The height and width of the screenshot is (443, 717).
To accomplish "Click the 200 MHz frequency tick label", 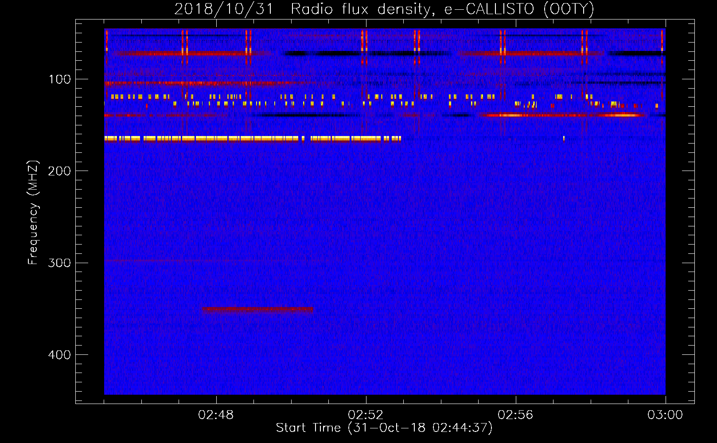I will click(x=59, y=171).
